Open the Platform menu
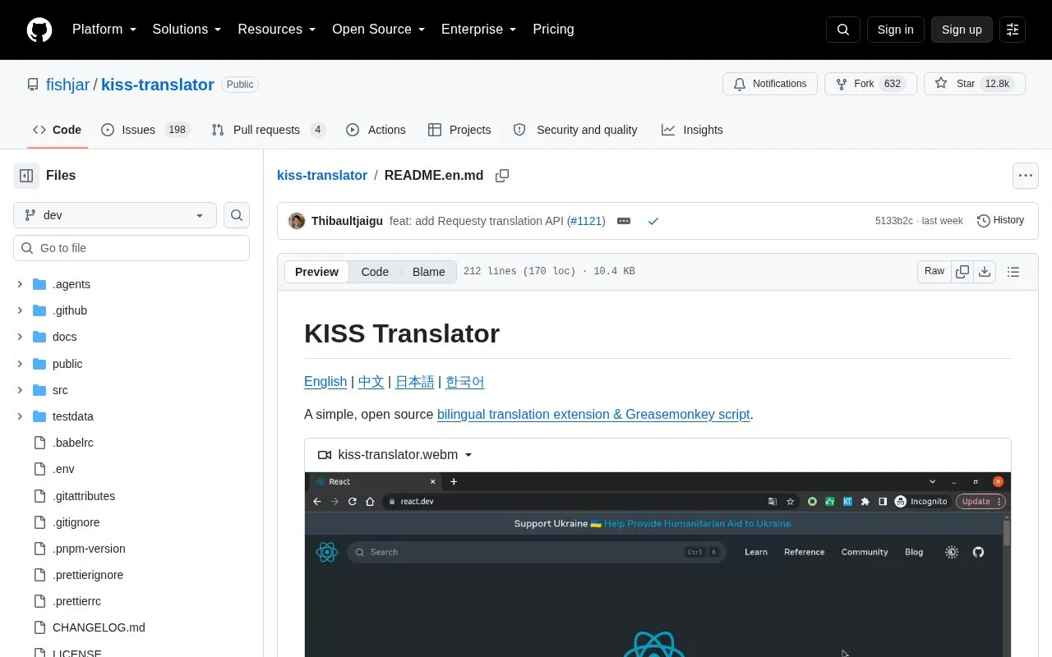 104,30
